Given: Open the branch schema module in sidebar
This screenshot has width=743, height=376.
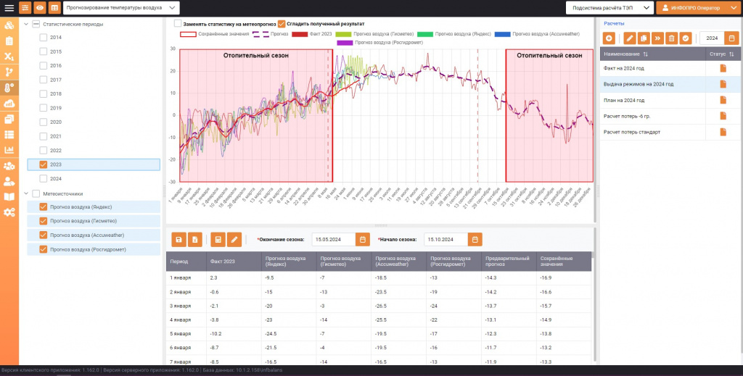Looking at the screenshot, I should point(9,72).
